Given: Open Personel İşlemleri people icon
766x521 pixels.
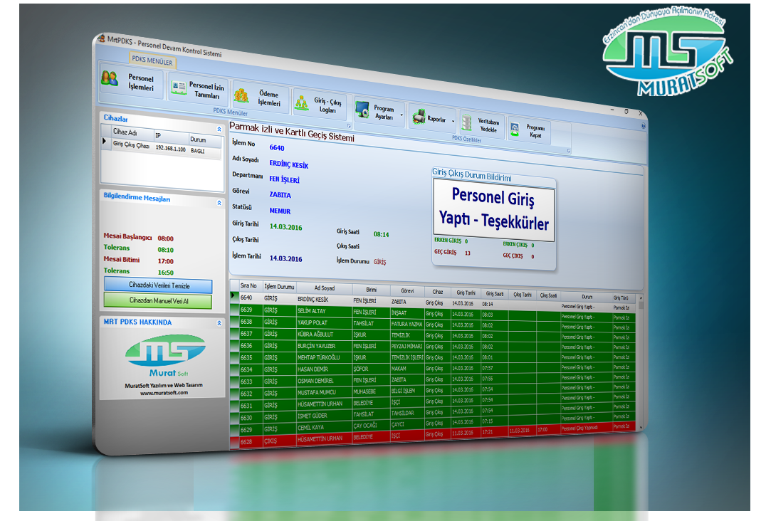Looking at the screenshot, I should pyautogui.click(x=110, y=78).
